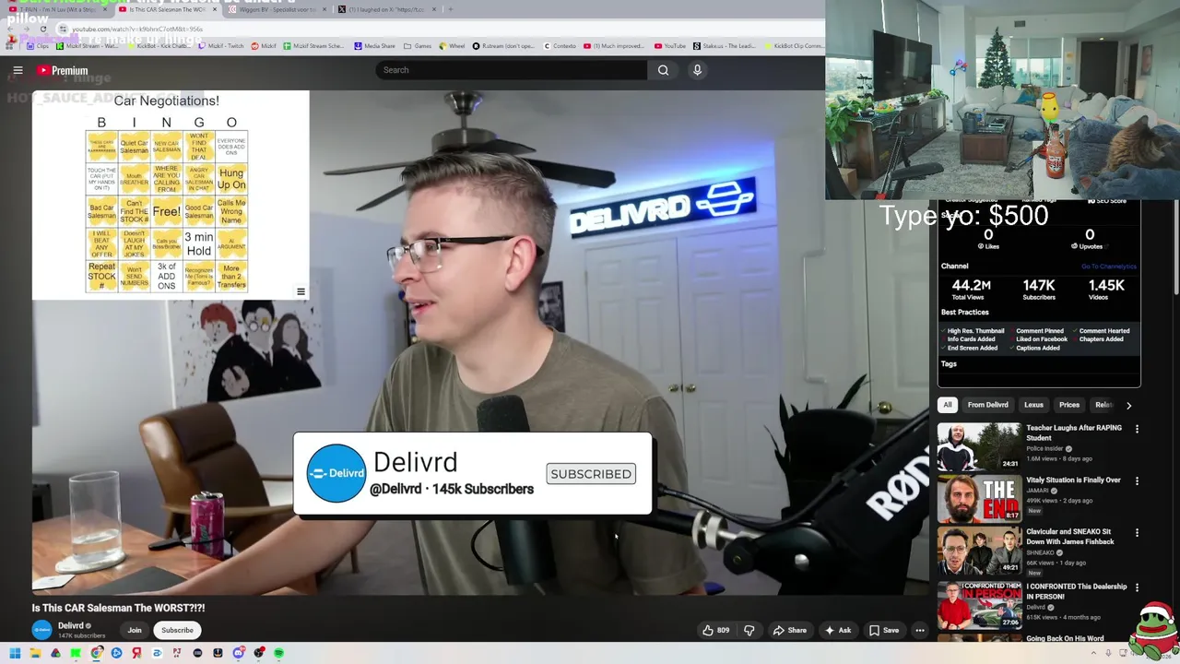Reload the page
Viewport: 1180px width, 664px height.
pos(43,29)
